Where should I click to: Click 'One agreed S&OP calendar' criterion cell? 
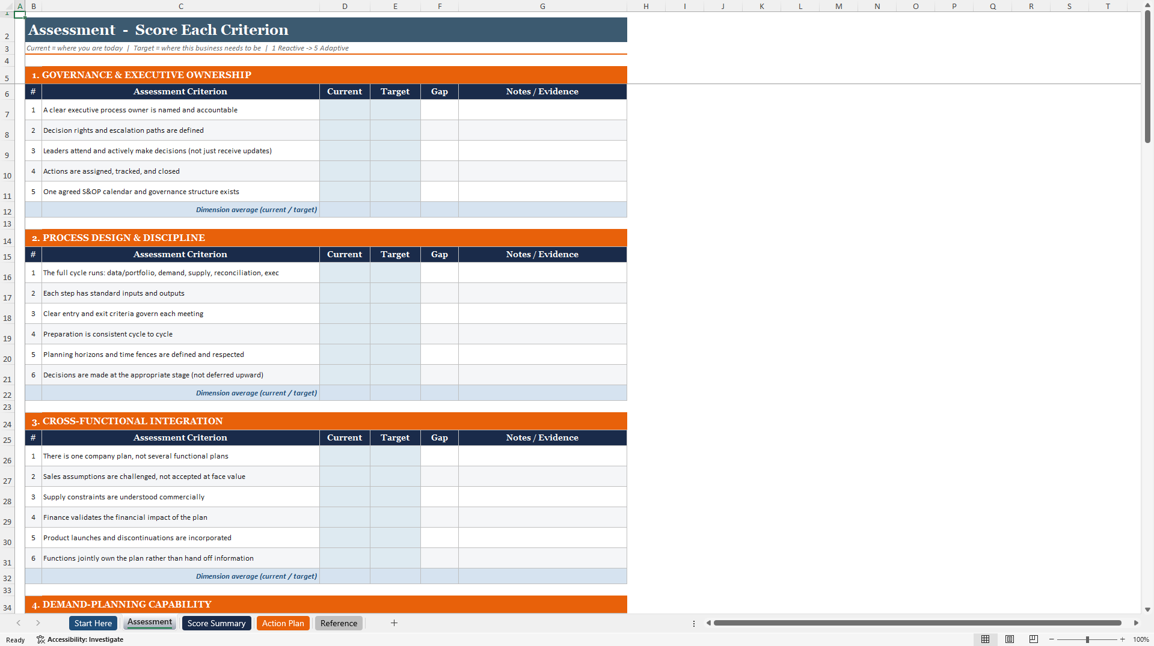coord(180,192)
